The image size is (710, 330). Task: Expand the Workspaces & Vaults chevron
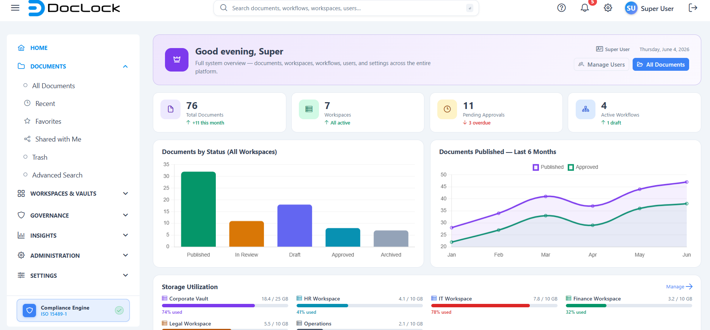pos(126,193)
